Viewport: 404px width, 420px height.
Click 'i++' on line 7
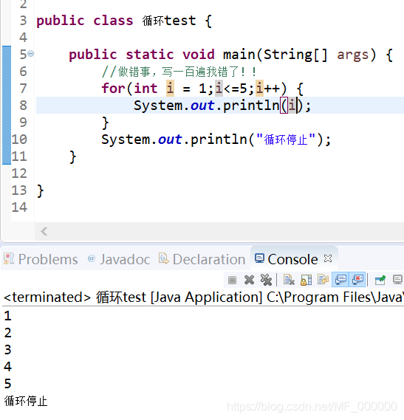point(267,88)
